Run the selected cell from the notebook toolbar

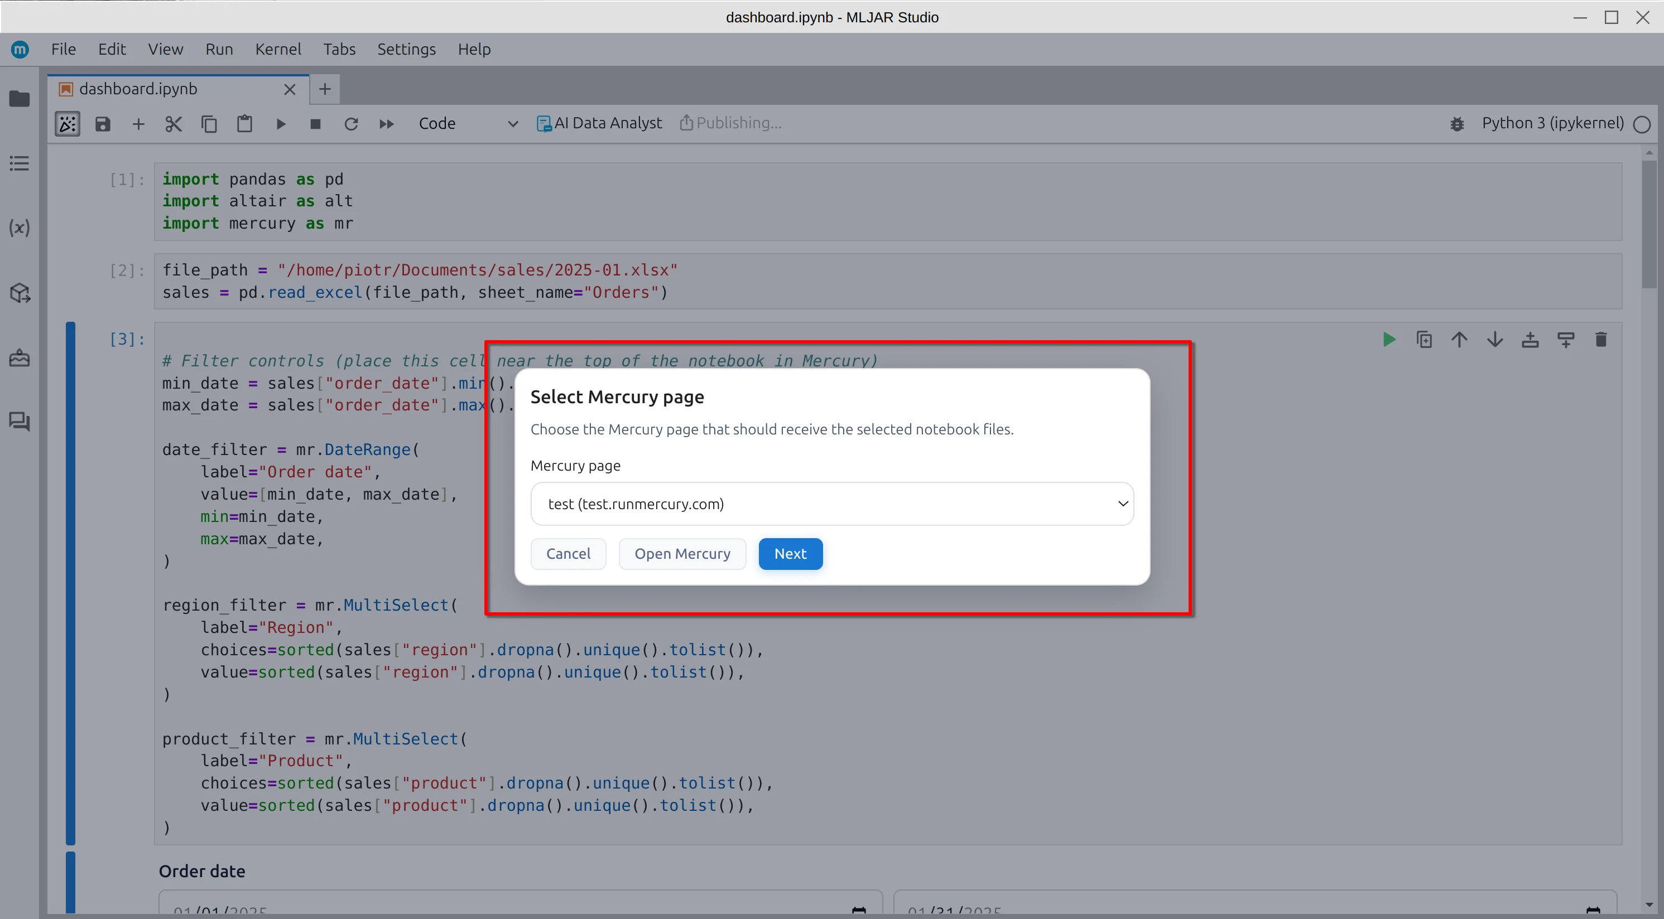(x=280, y=123)
